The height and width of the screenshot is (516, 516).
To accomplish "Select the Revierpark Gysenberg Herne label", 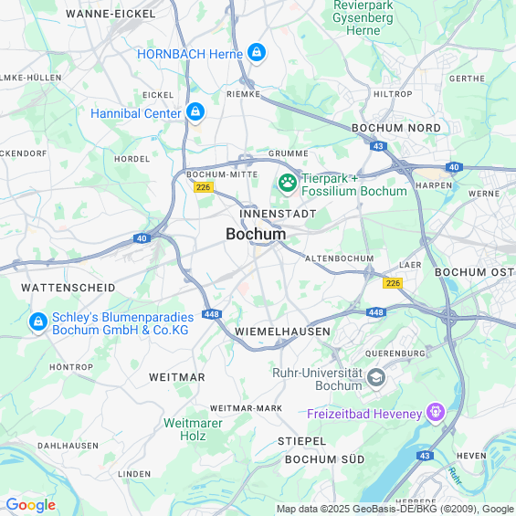I will click(x=363, y=17).
